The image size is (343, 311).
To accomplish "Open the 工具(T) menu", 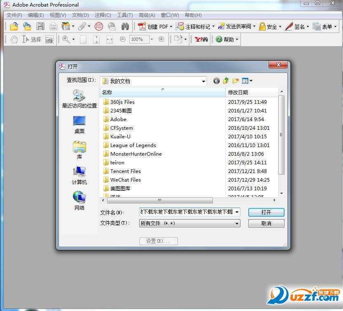I will pyautogui.click(x=125, y=15).
